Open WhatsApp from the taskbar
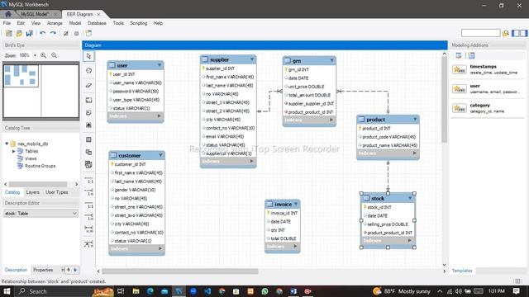This screenshot has height=297, width=529. pyautogui.click(x=264, y=291)
